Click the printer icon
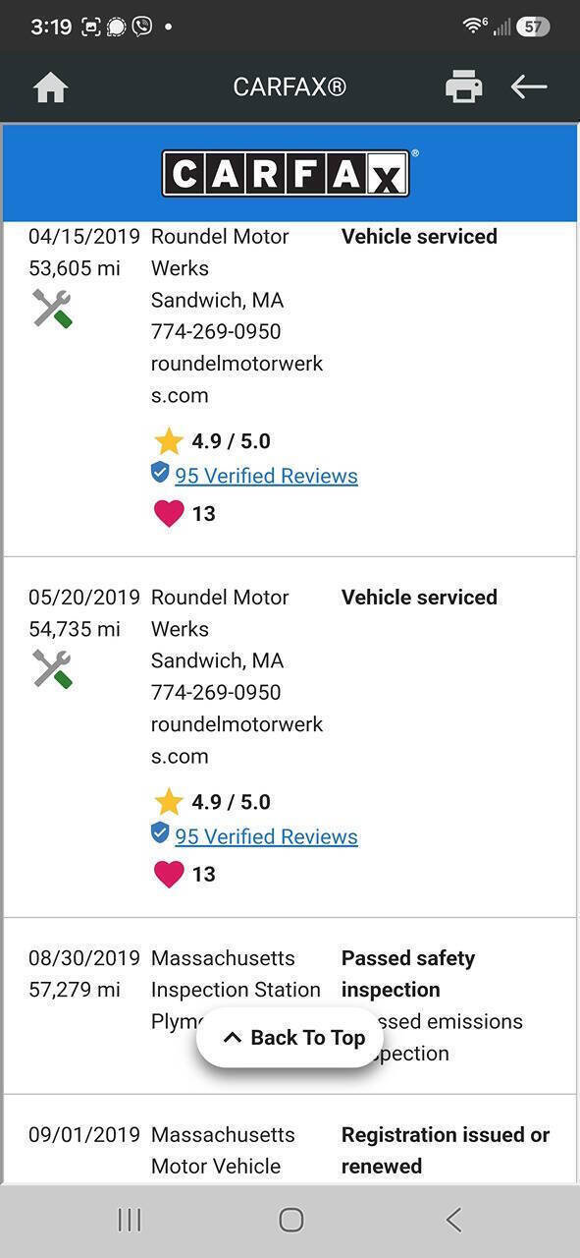Image resolution: width=580 pixels, height=1258 pixels. click(463, 87)
